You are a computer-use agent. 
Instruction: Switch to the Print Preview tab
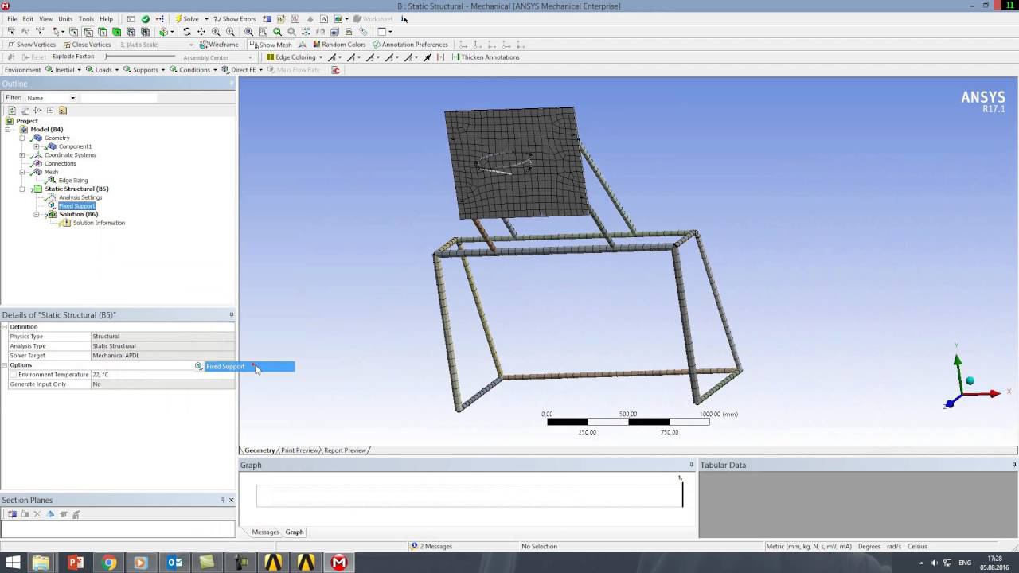(x=299, y=450)
